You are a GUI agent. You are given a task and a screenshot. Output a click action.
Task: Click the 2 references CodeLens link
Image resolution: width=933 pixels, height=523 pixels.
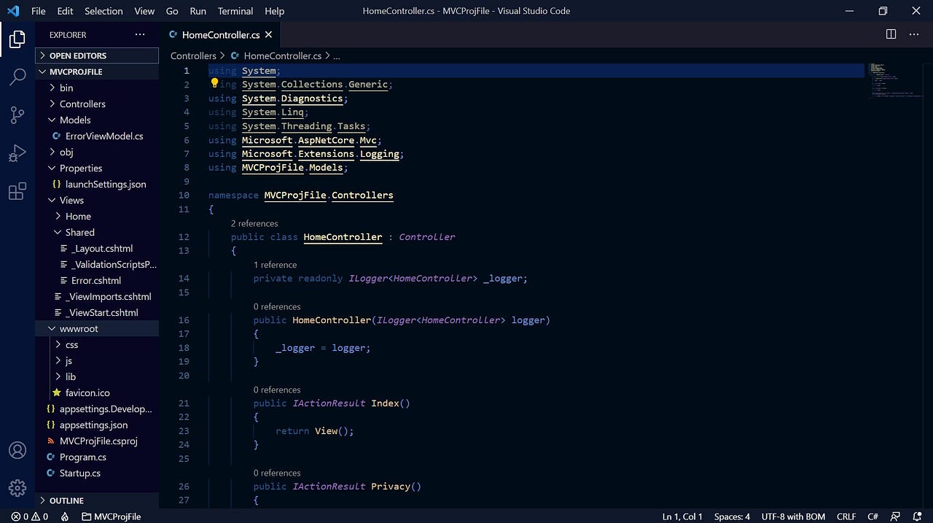254,223
